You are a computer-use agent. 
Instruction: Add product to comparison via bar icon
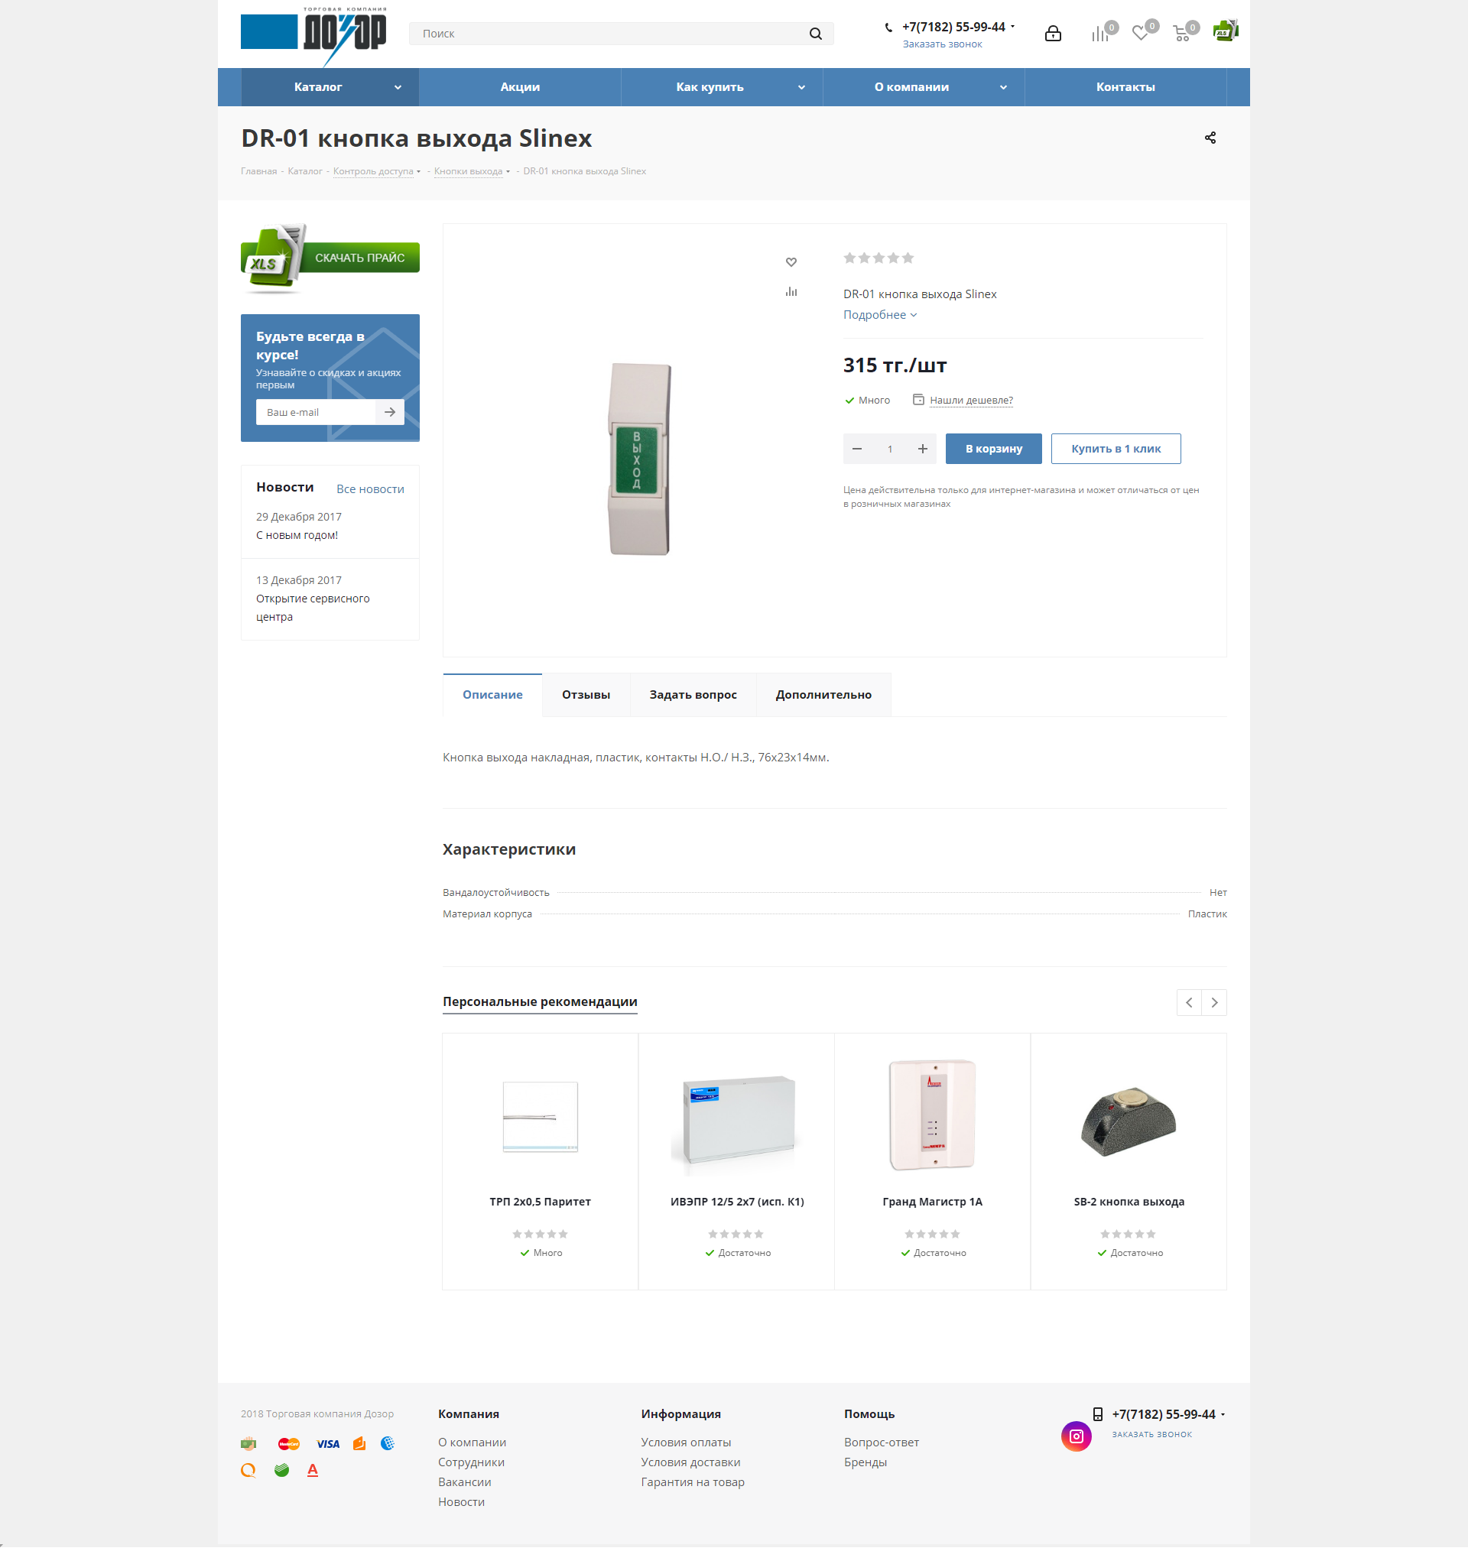[x=791, y=292]
